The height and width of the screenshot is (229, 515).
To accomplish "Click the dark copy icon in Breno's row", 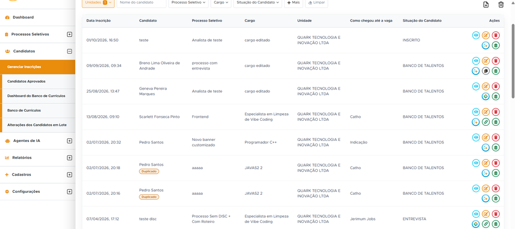I will (486, 70).
